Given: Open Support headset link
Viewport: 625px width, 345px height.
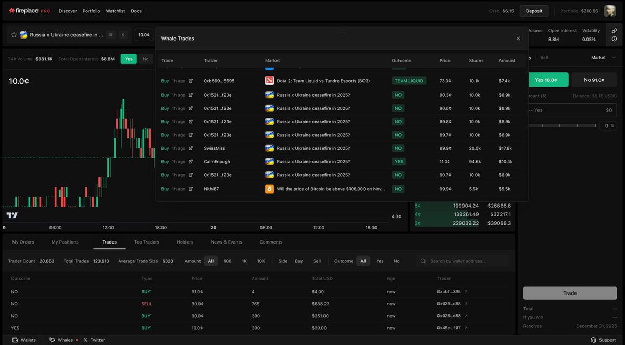Looking at the screenshot, I should point(603,340).
